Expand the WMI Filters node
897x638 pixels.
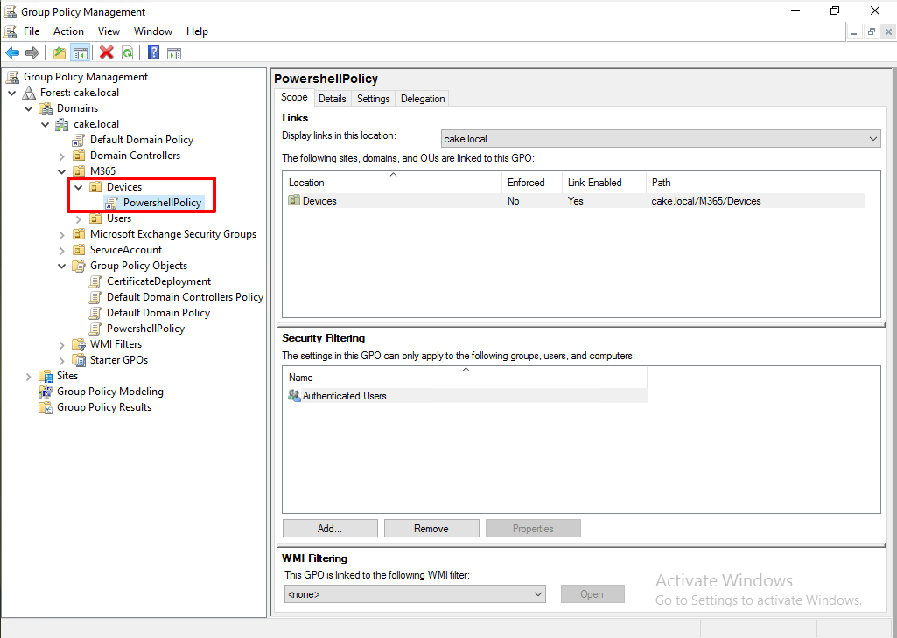click(x=62, y=344)
